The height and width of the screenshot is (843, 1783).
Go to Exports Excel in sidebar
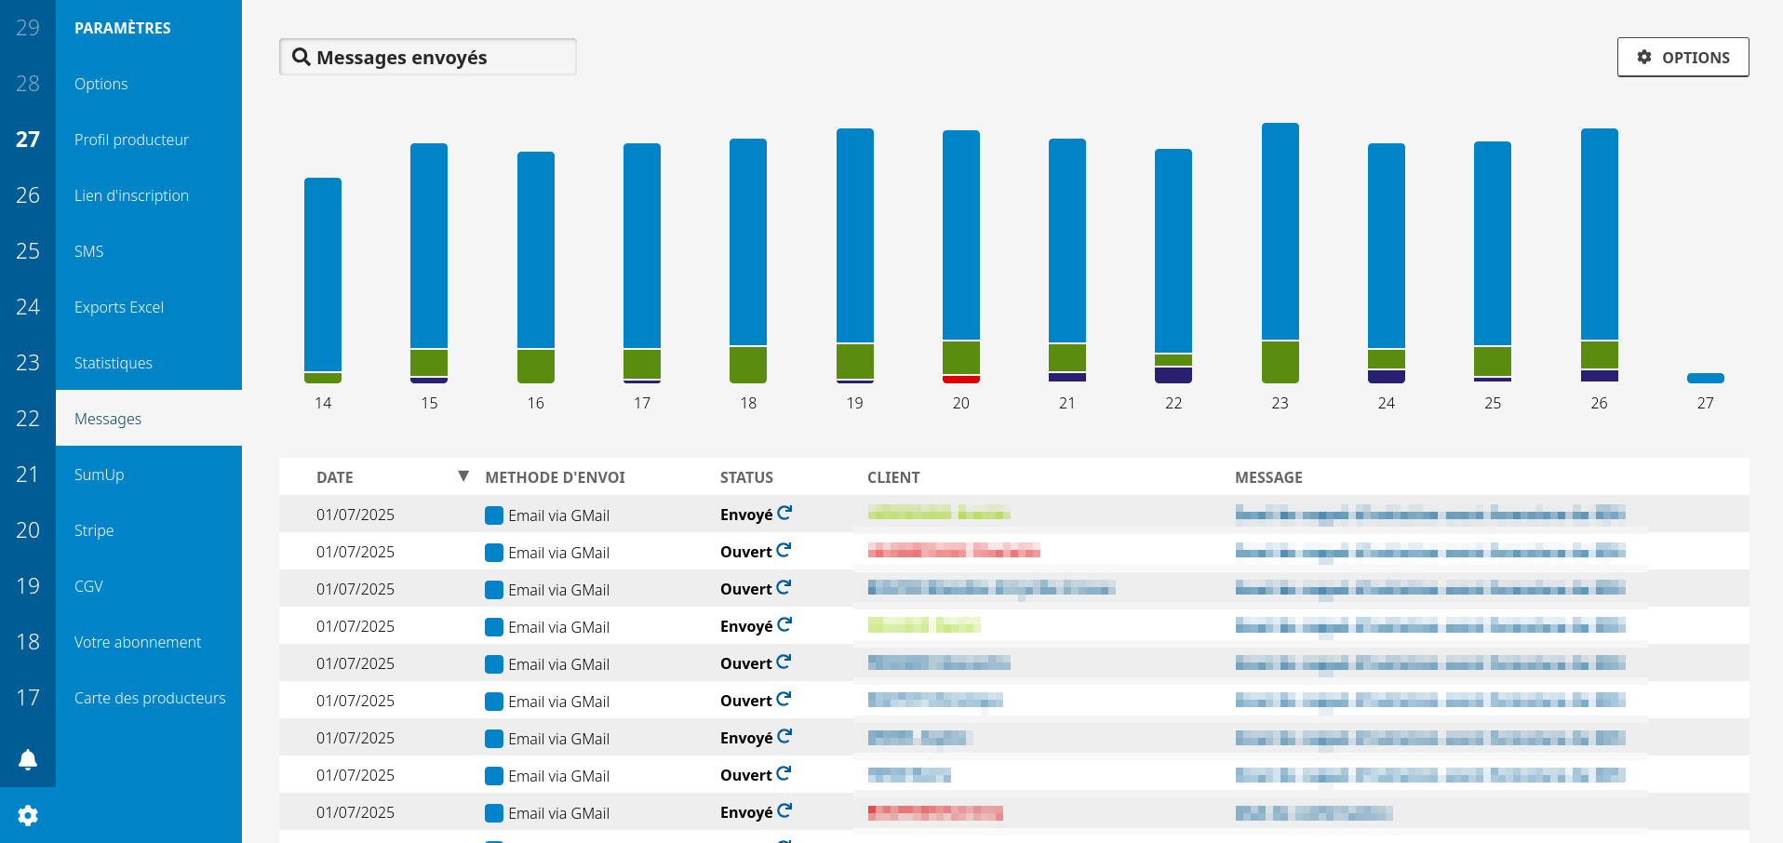[x=119, y=307]
